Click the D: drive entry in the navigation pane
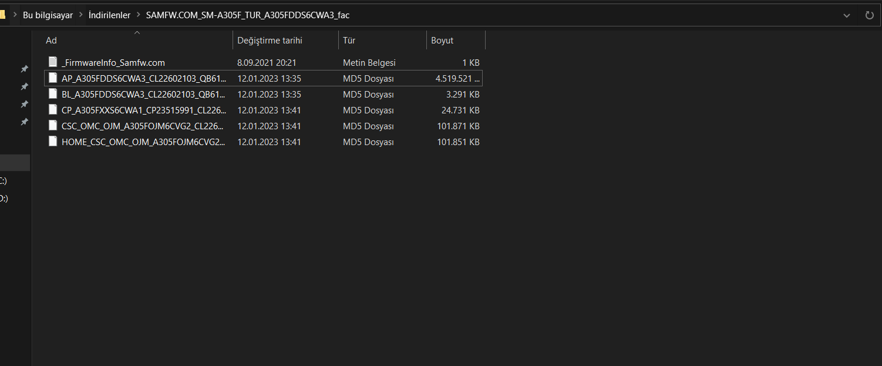The image size is (882, 366). coord(4,198)
